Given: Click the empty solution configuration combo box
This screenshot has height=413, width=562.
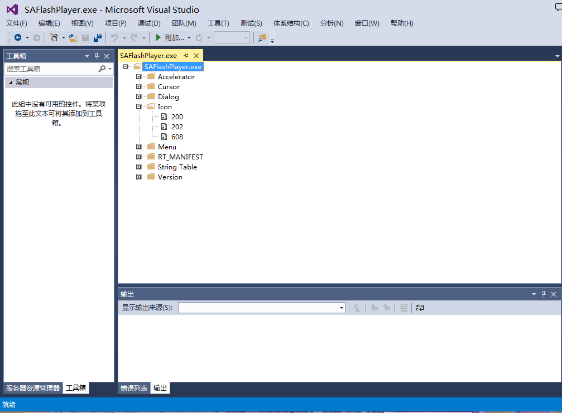Looking at the screenshot, I should [232, 37].
